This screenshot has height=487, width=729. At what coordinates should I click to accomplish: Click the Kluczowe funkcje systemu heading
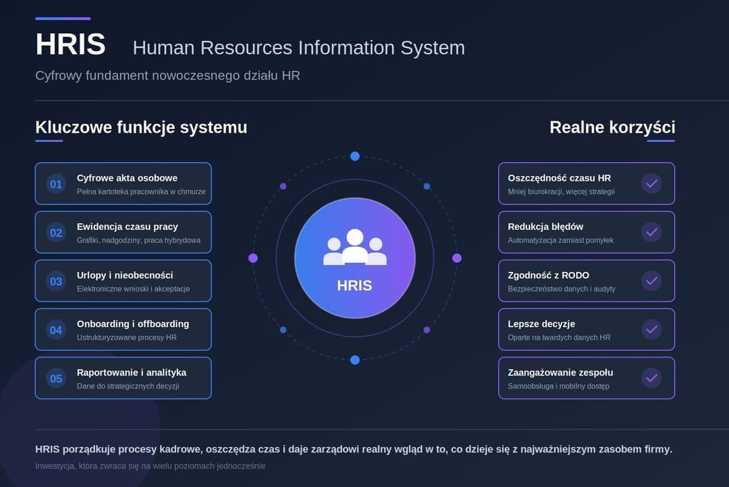click(x=141, y=127)
